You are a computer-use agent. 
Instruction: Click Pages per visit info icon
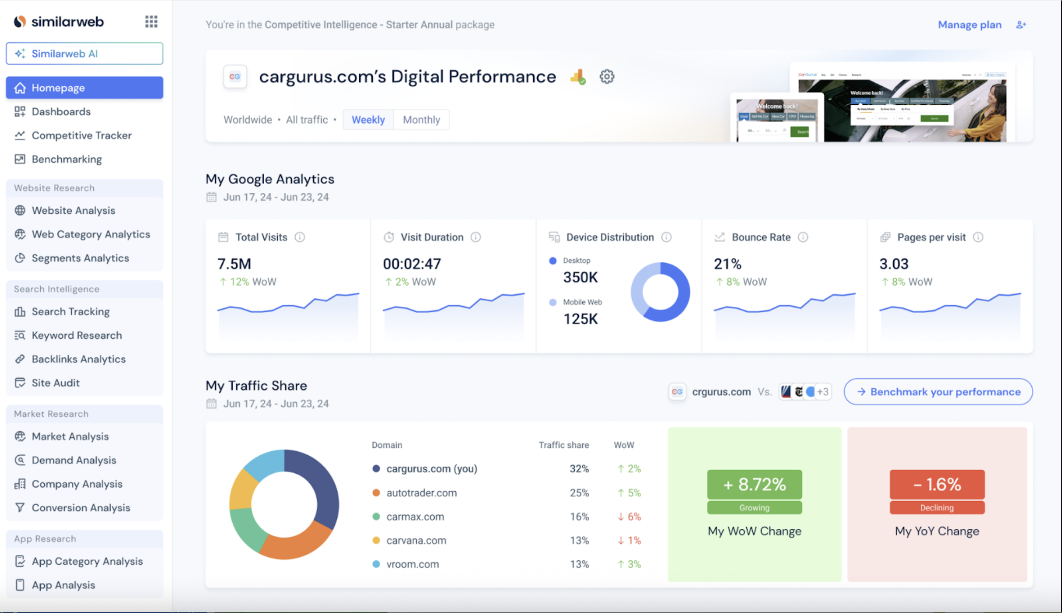coord(978,237)
